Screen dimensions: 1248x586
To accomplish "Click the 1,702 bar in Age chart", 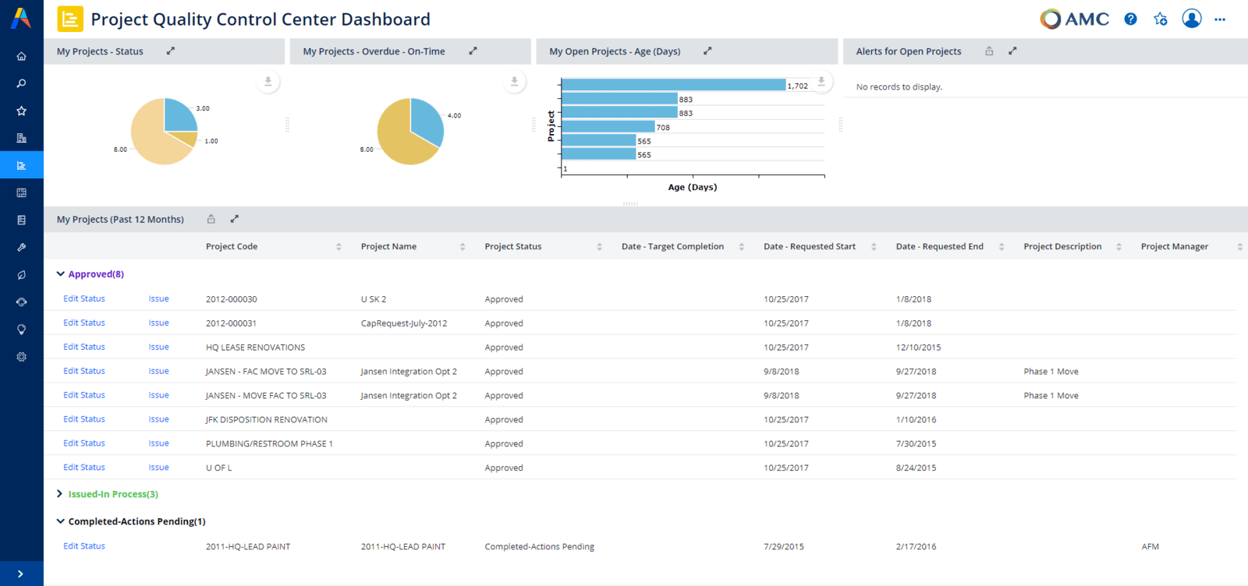I will point(672,85).
